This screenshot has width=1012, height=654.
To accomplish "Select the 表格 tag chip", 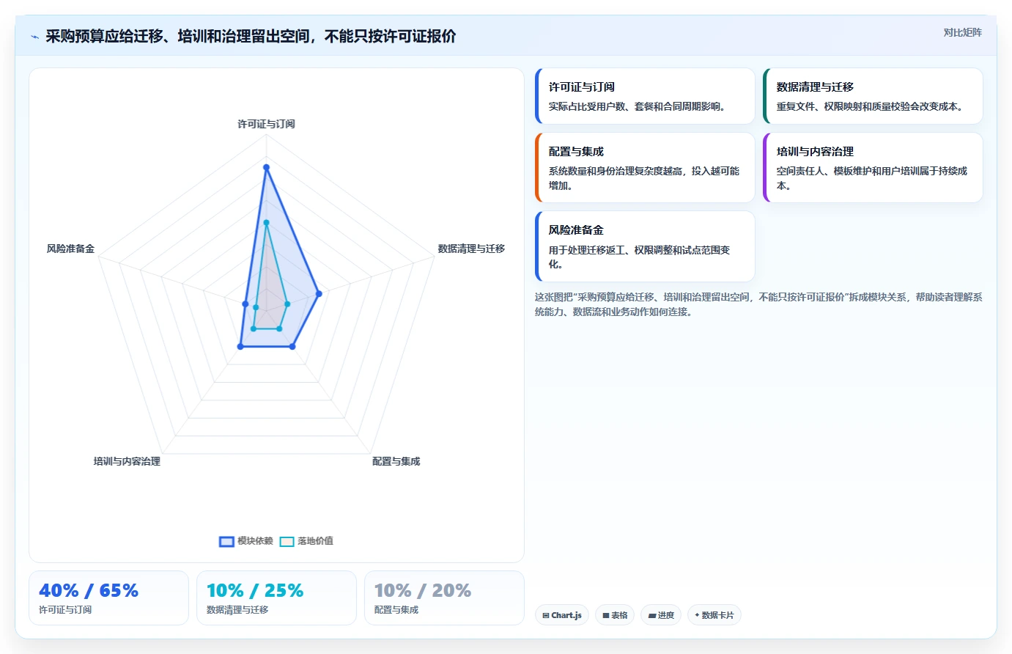I will [x=615, y=615].
